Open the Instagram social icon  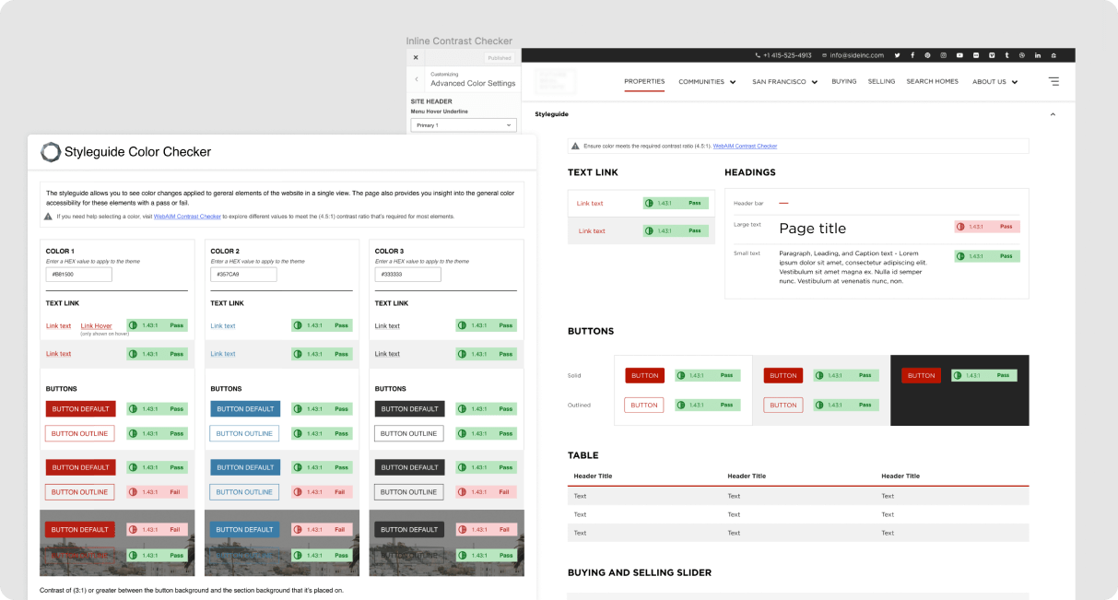[x=944, y=54]
